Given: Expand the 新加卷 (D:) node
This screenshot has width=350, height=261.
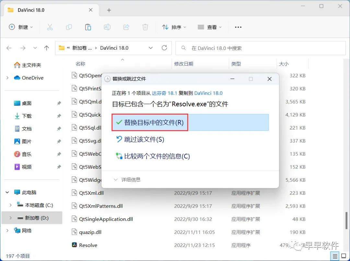Looking at the screenshot, I should pyautogui.click(x=10, y=218).
